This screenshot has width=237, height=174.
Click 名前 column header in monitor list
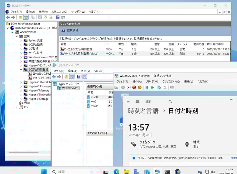(x=82, y=44)
